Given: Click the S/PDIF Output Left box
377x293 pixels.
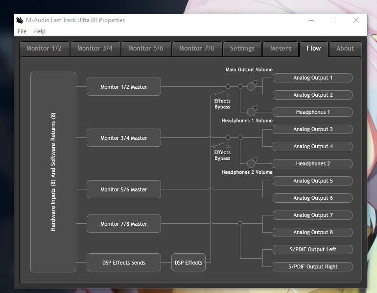Looking at the screenshot, I should tap(312, 250).
